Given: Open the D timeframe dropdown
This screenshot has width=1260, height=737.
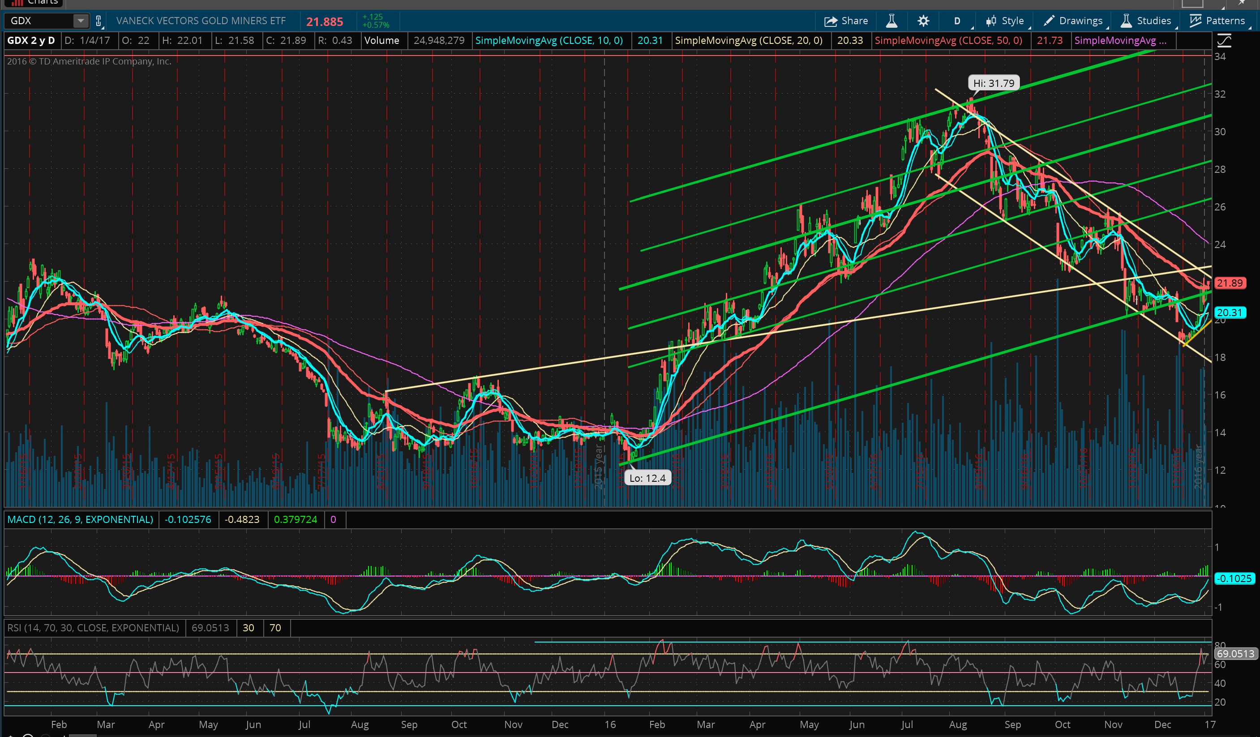Looking at the screenshot, I should [957, 21].
